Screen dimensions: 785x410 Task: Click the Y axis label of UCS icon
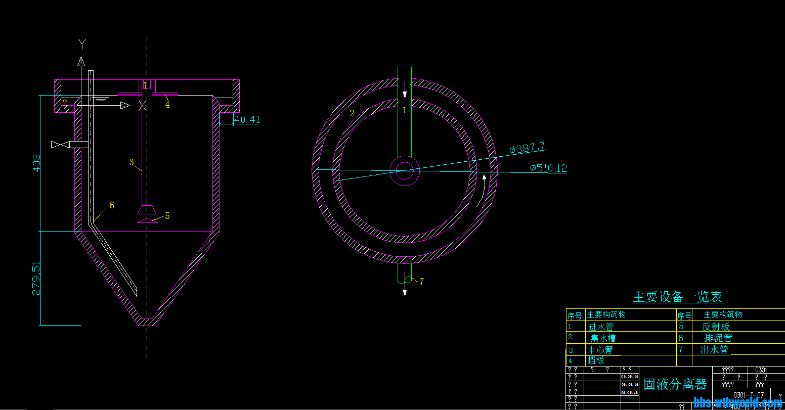click(x=82, y=43)
